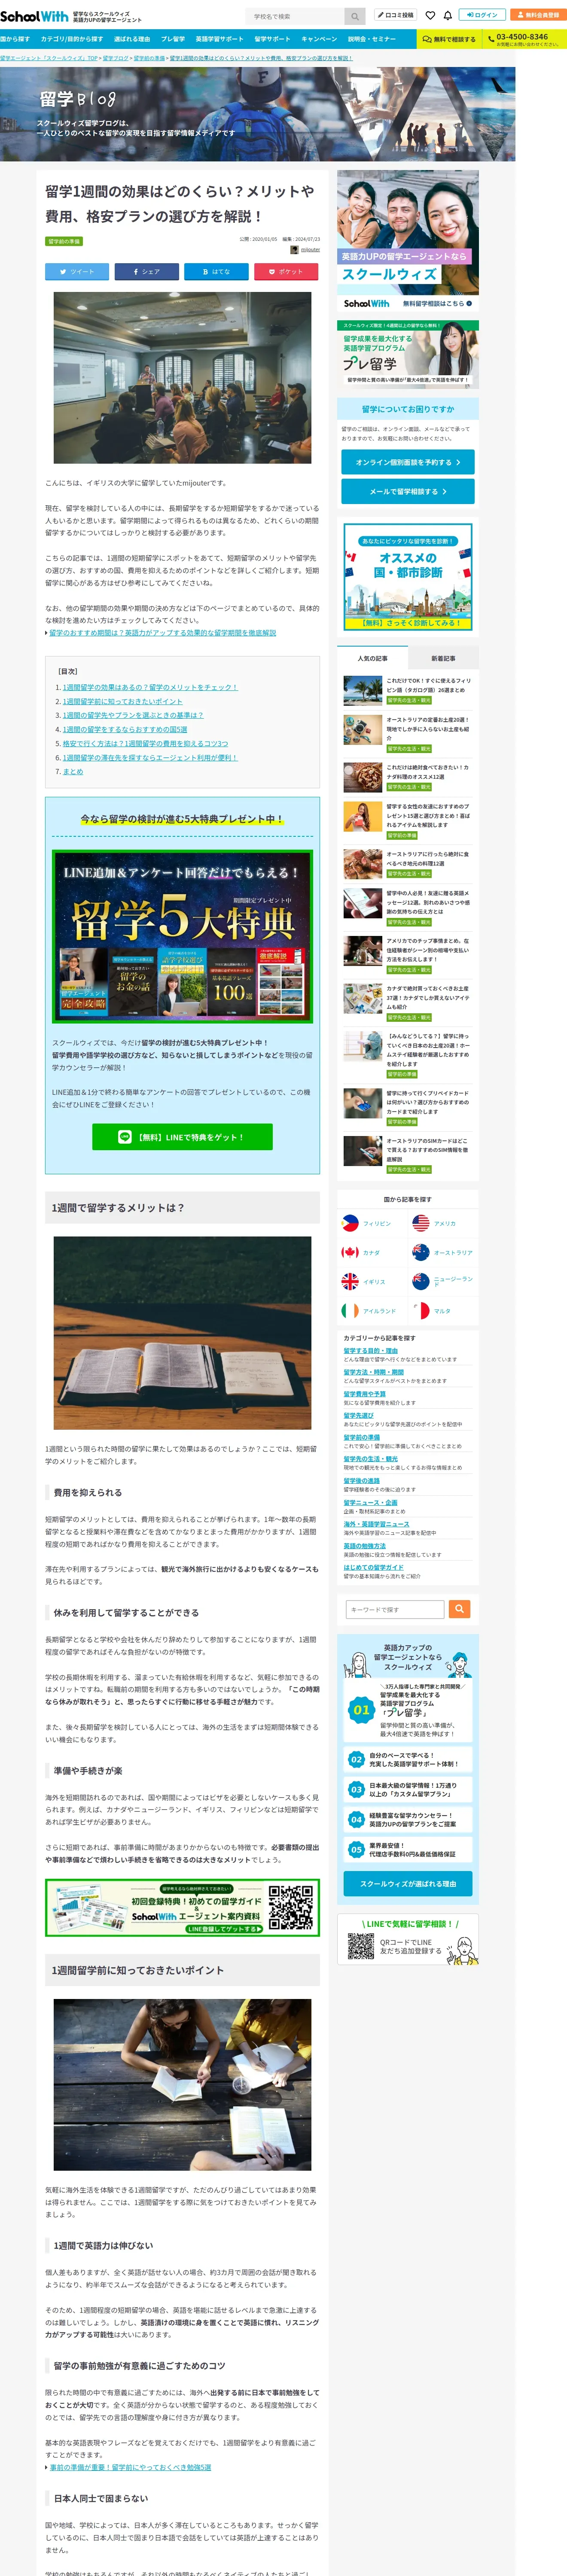Switch to the 人気の記事 tab
567x2576 pixels.
pyautogui.click(x=373, y=658)
